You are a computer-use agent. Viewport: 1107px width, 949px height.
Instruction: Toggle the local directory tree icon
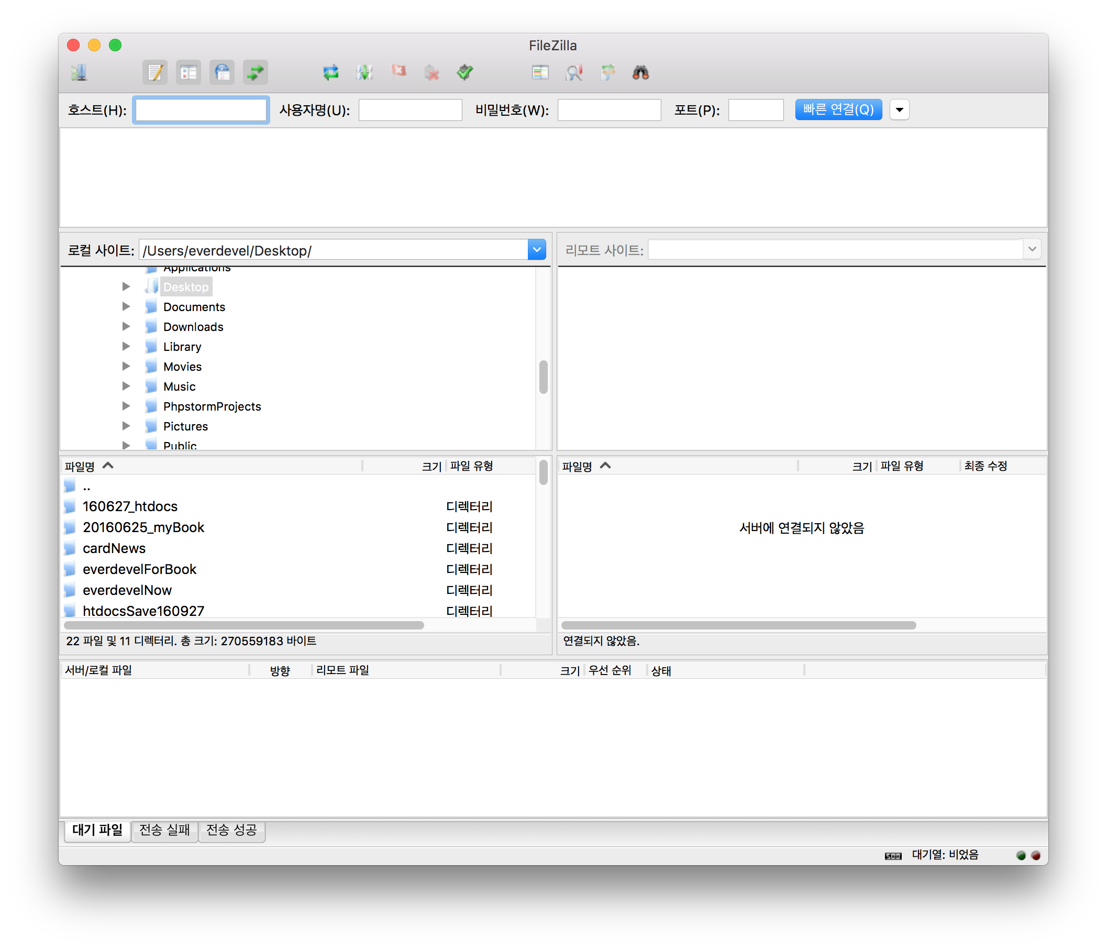189,73
